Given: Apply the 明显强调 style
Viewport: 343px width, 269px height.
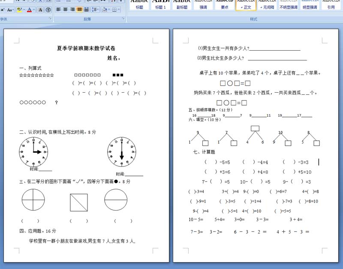Looking at the screenshot, I should point(310,5).
